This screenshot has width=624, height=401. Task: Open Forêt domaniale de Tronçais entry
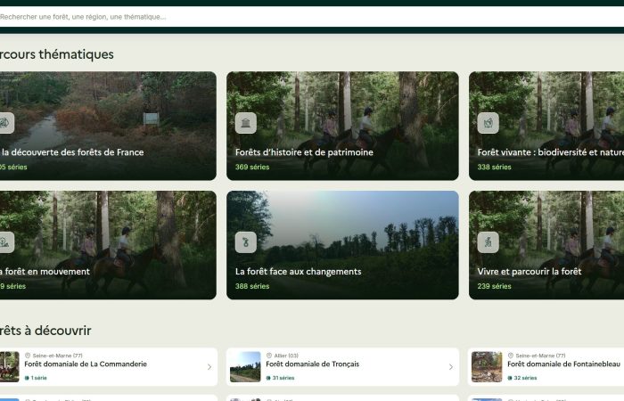[x=342, y=367]
